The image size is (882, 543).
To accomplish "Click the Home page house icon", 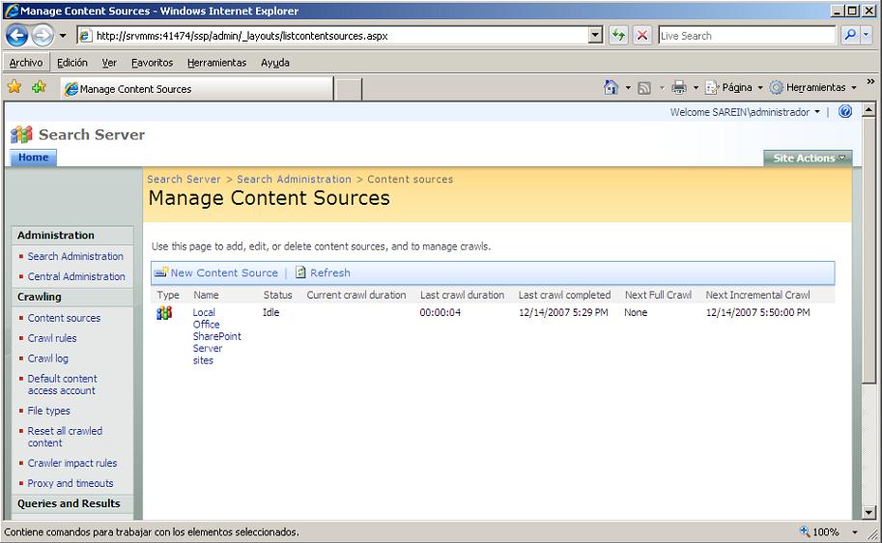I will click(611, 87).
